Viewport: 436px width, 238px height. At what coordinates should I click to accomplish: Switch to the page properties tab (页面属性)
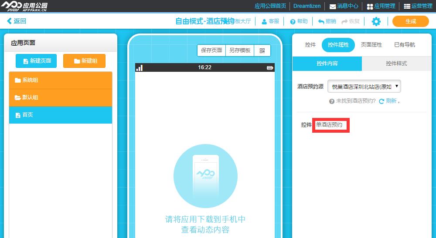point(371,45)
